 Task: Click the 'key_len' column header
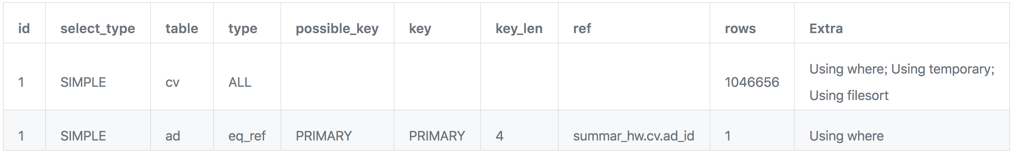519,29
